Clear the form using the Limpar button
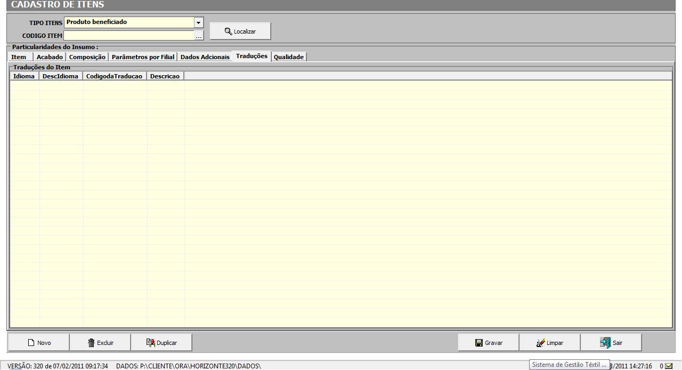 click(x=550, y=343)
